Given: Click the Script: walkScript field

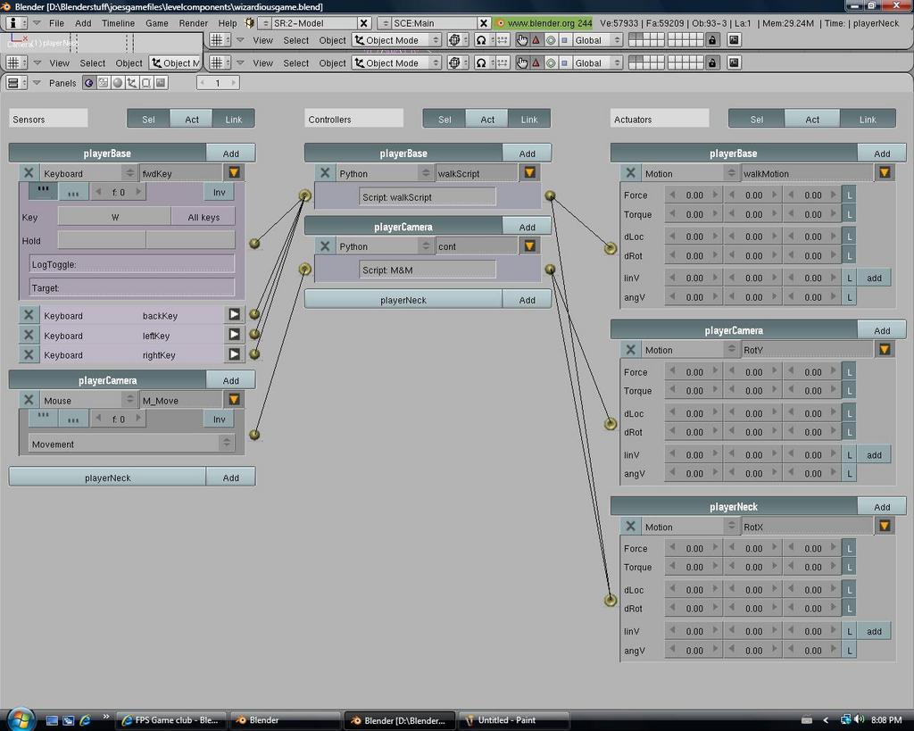Looking at the screenshot, I should tap(428, 197).
